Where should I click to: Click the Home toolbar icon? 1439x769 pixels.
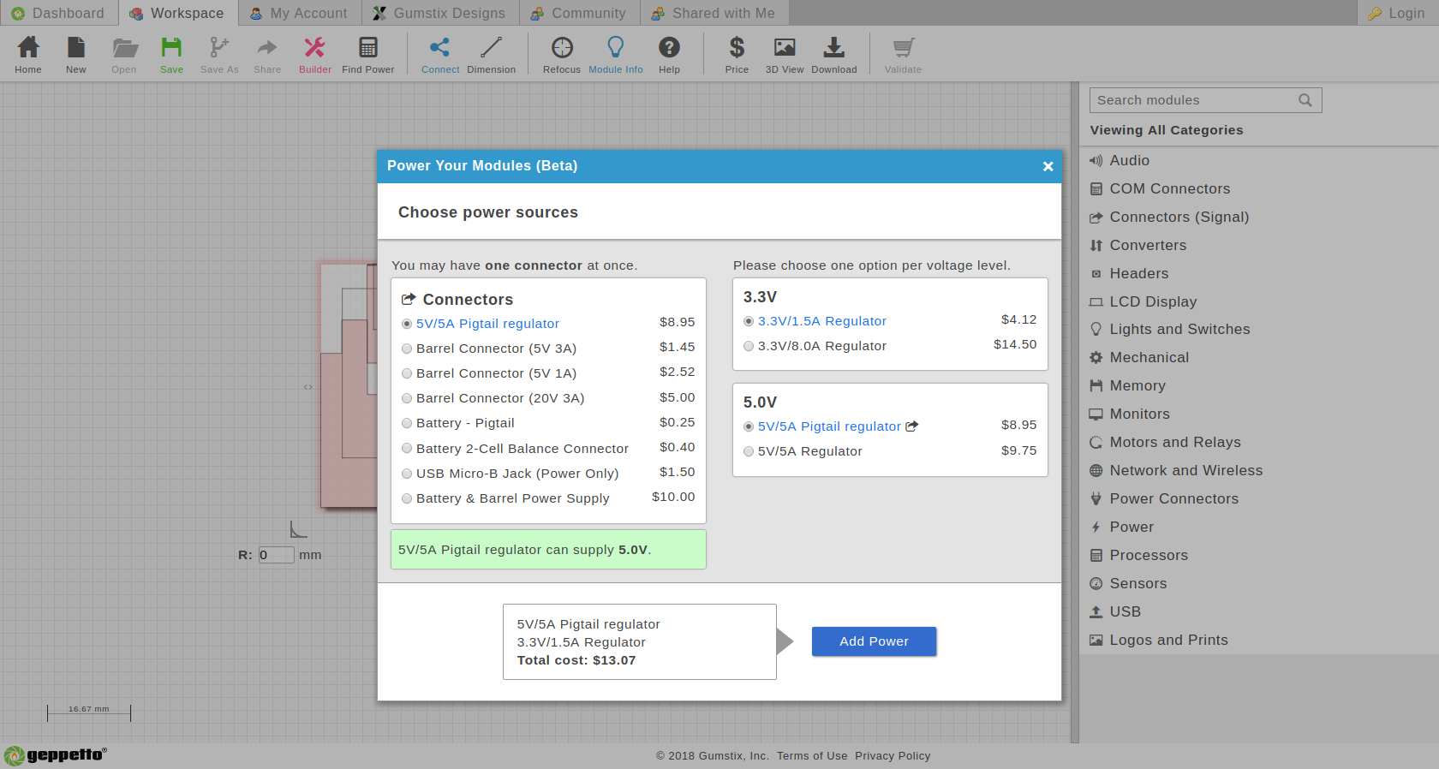[x=28, y=47]
